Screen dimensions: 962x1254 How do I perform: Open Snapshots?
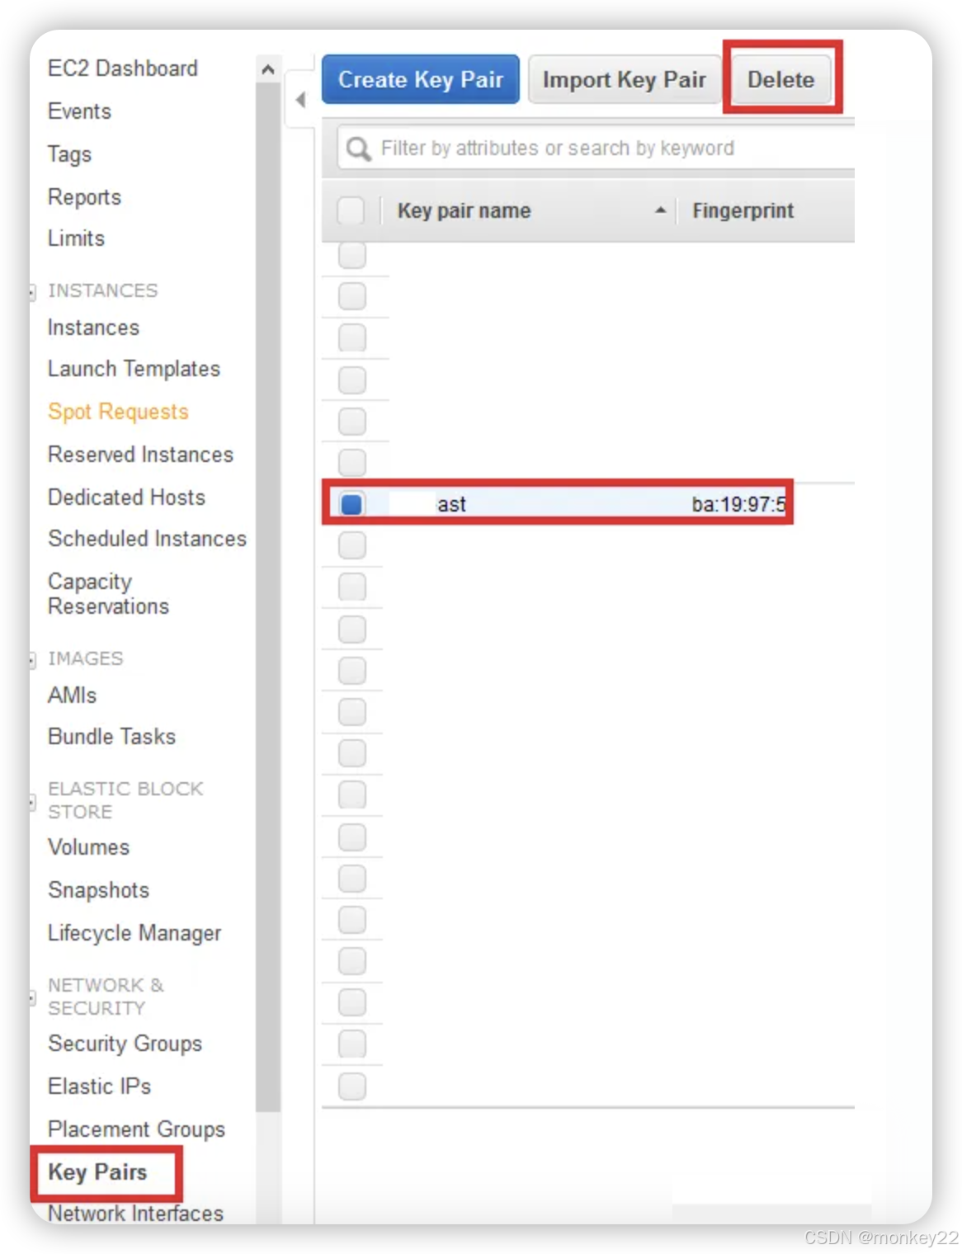click(98, 890)
